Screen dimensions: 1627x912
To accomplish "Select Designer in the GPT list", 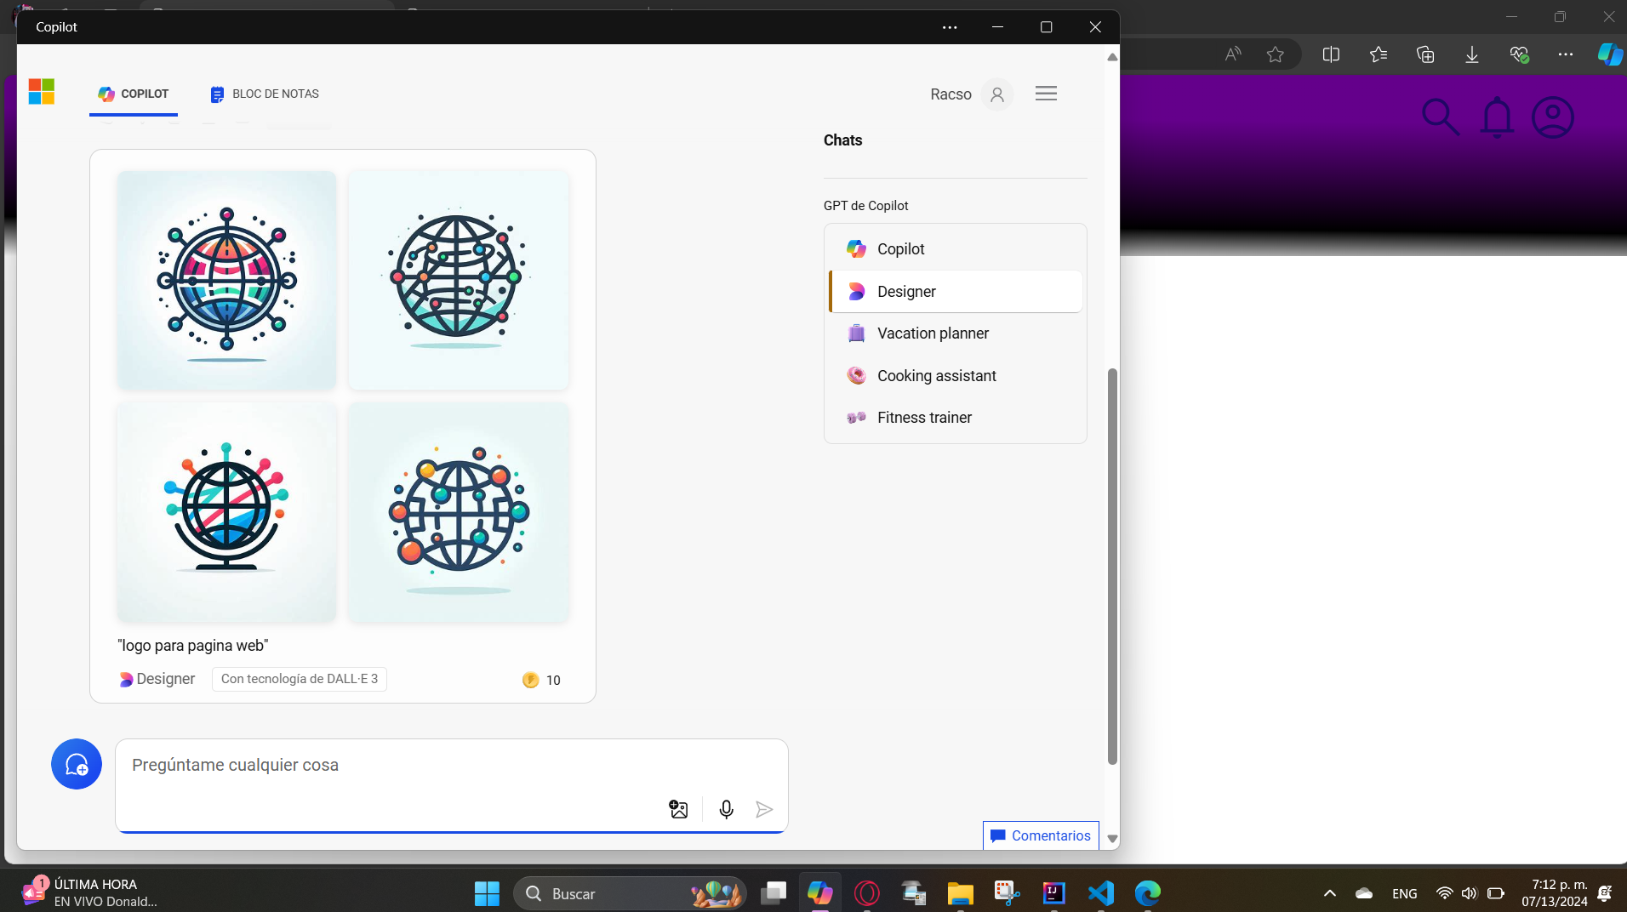I will pos(955,292).
